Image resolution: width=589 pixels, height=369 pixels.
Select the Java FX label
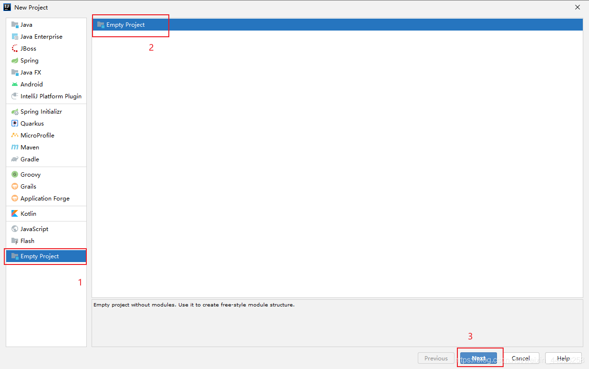point(31,72)
